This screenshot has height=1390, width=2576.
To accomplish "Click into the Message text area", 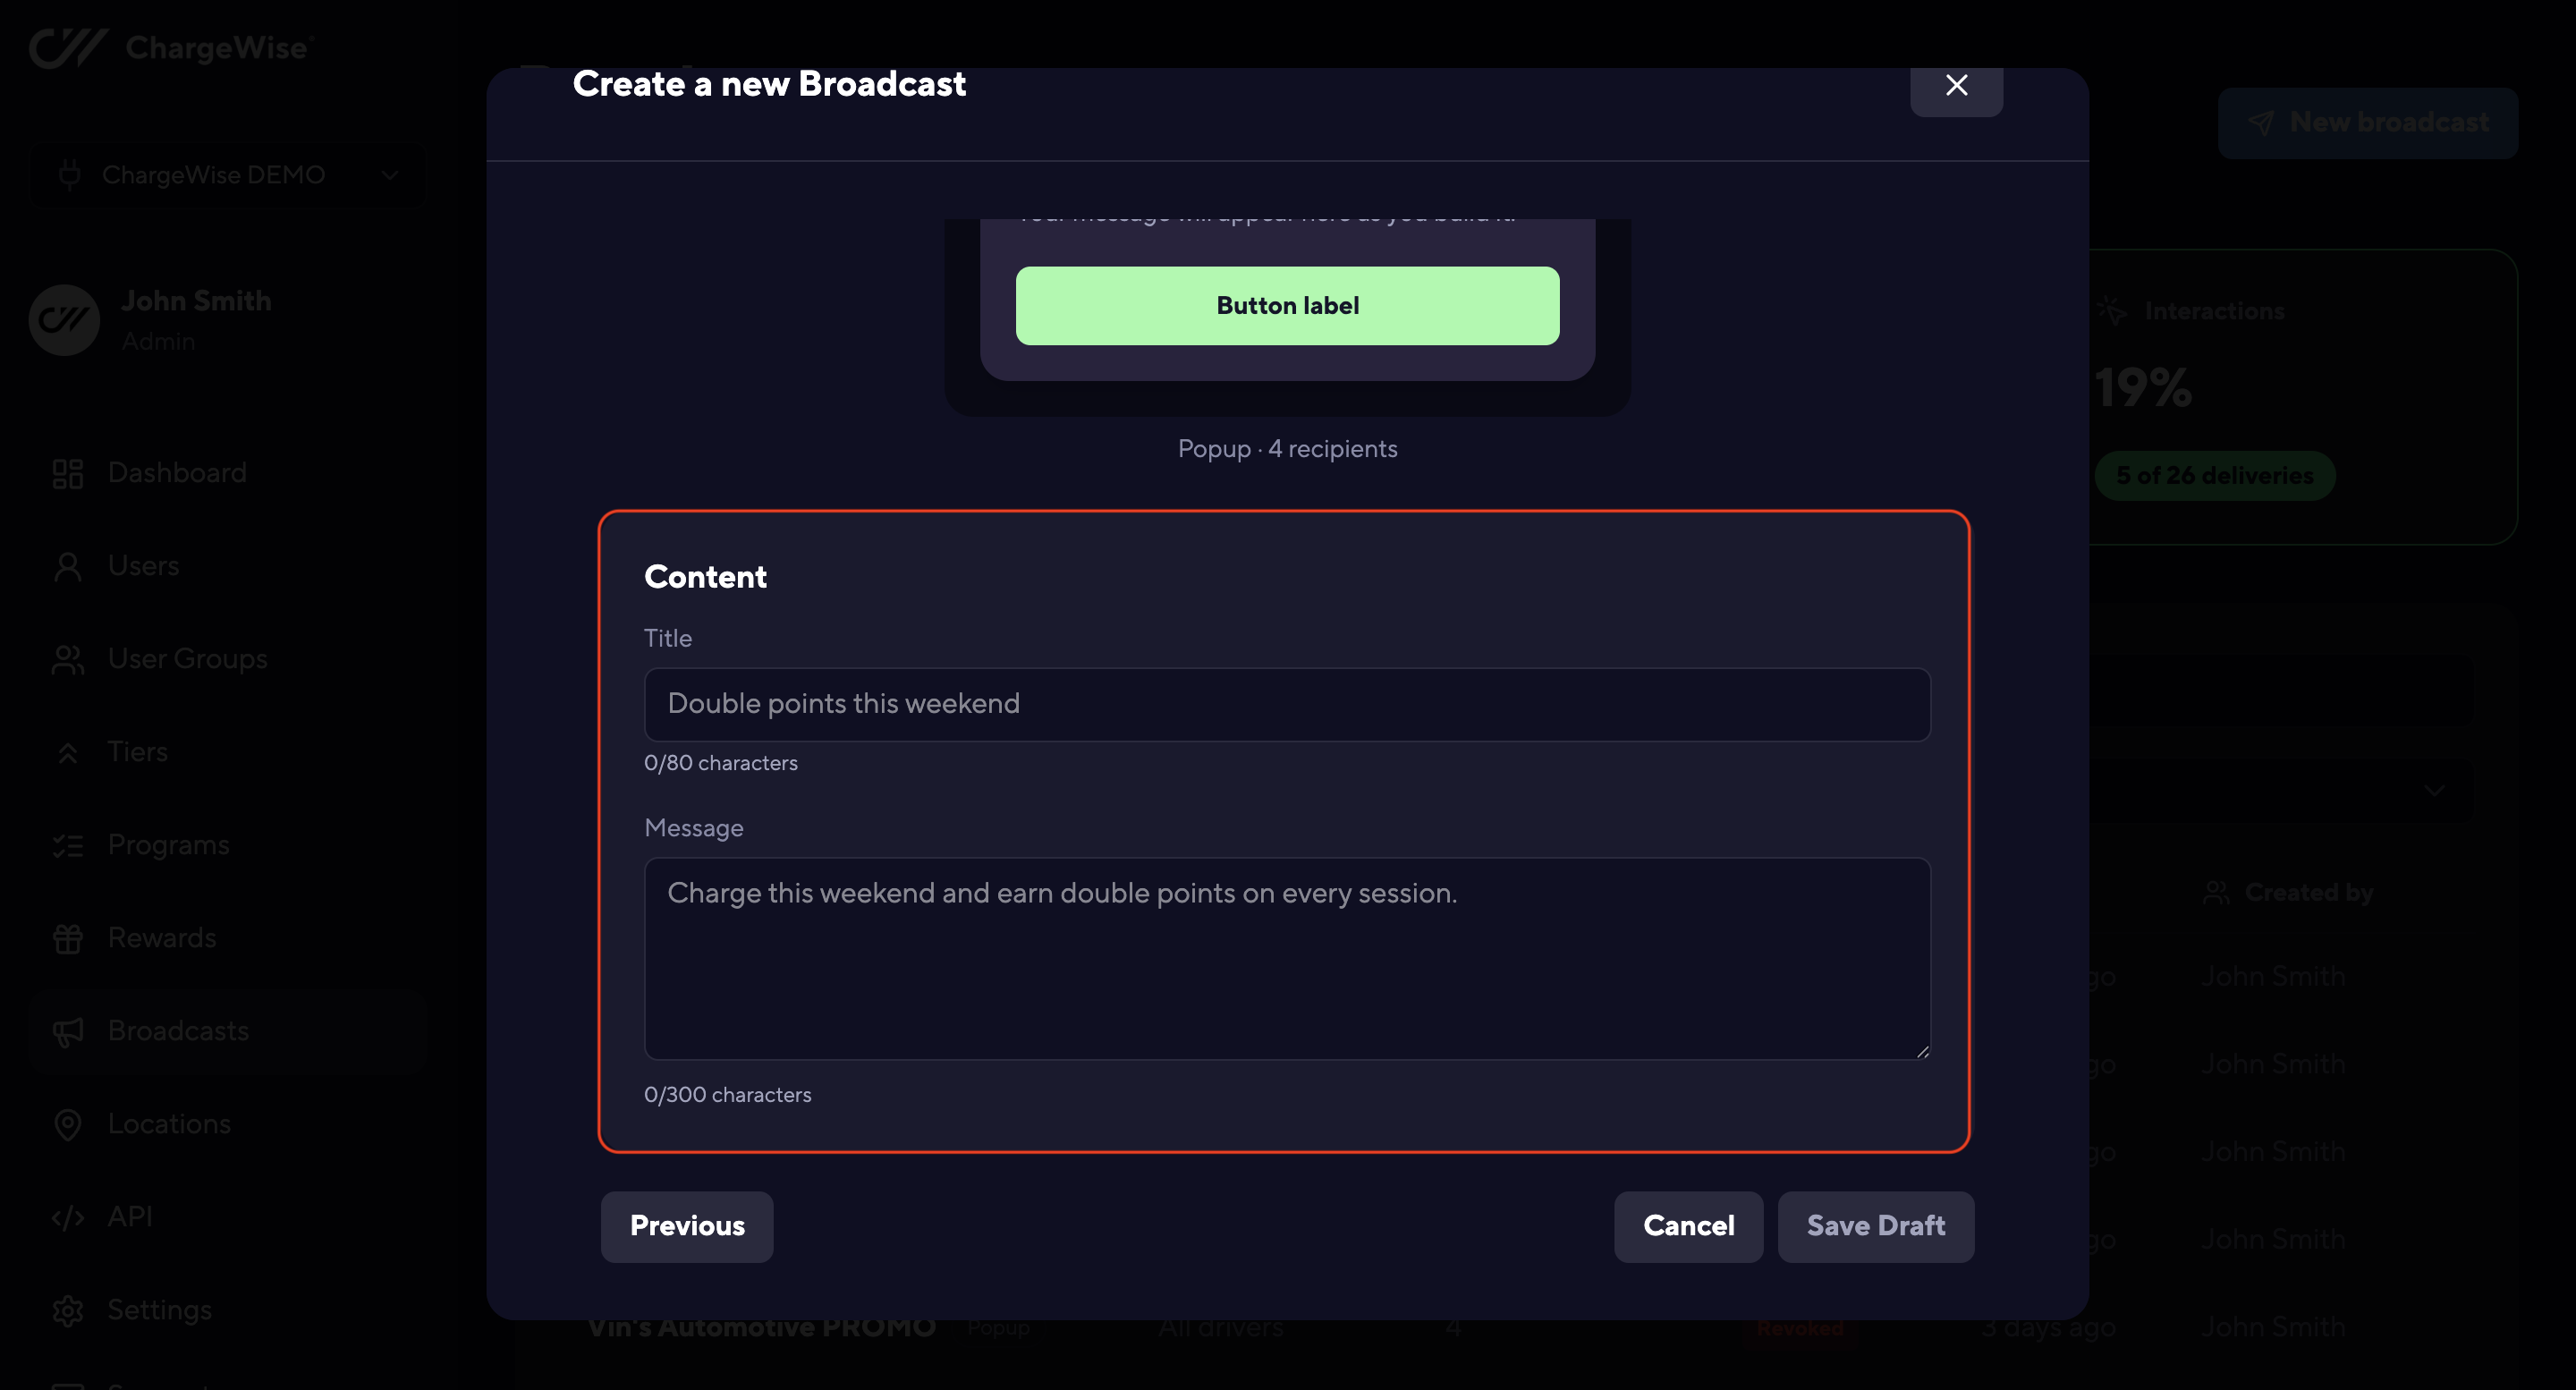I will coord(1287,958).
